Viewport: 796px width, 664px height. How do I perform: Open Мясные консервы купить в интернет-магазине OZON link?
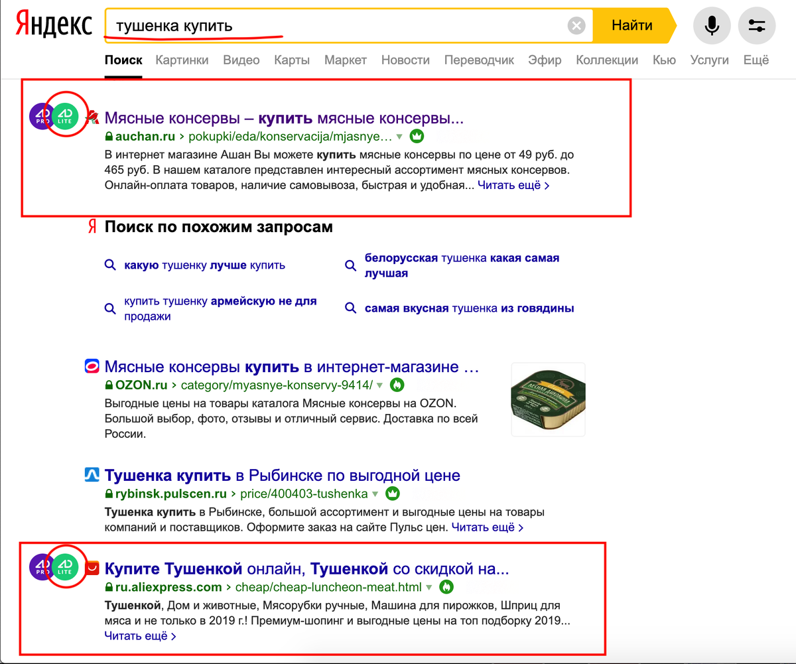coord(292,367)
